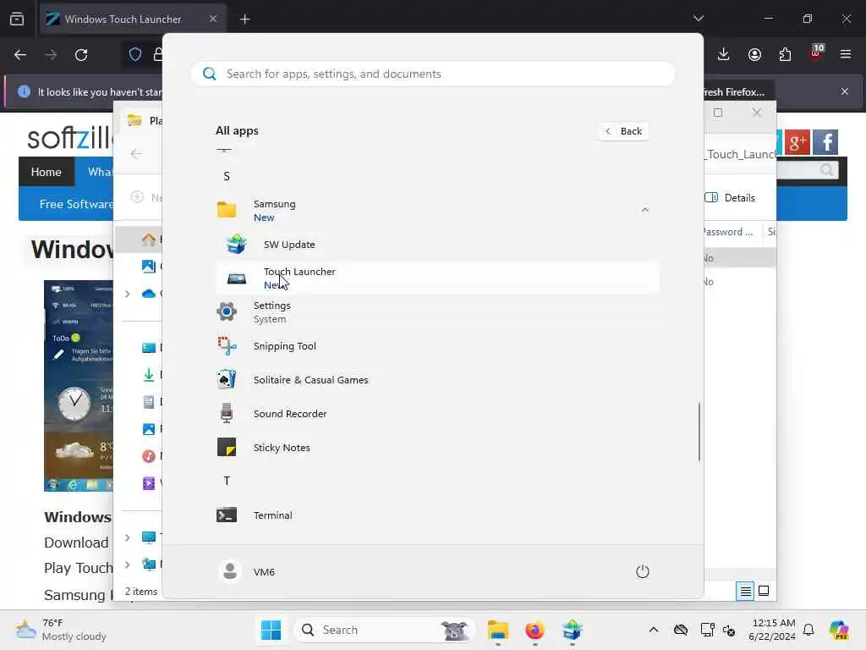This screenshot has width=866, height=650.
Task: Switch File Explorer to details list view
Action: click(x=745, y=592)
